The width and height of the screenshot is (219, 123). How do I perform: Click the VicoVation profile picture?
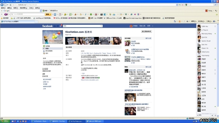[x=53, y=37]
